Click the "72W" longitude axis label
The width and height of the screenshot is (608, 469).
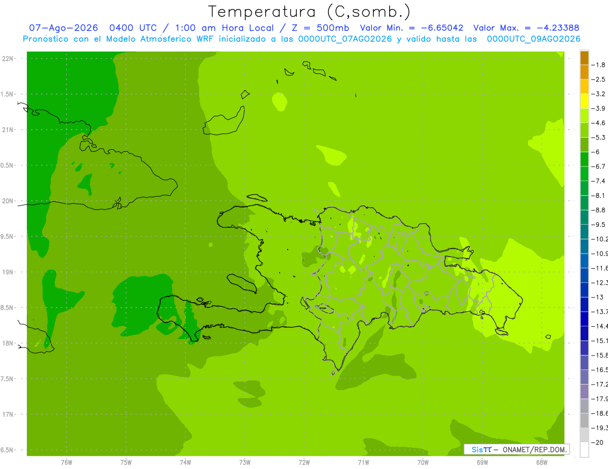(x=304, y=462)
